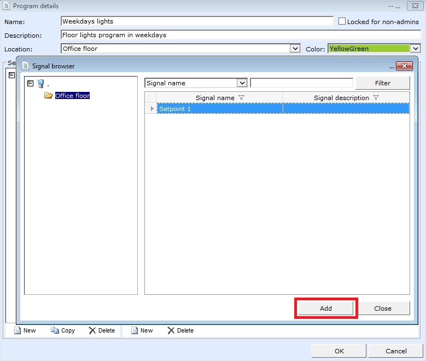426x361 pixels.
Task: Open the Location dropdown
Action: click(295, 49)
